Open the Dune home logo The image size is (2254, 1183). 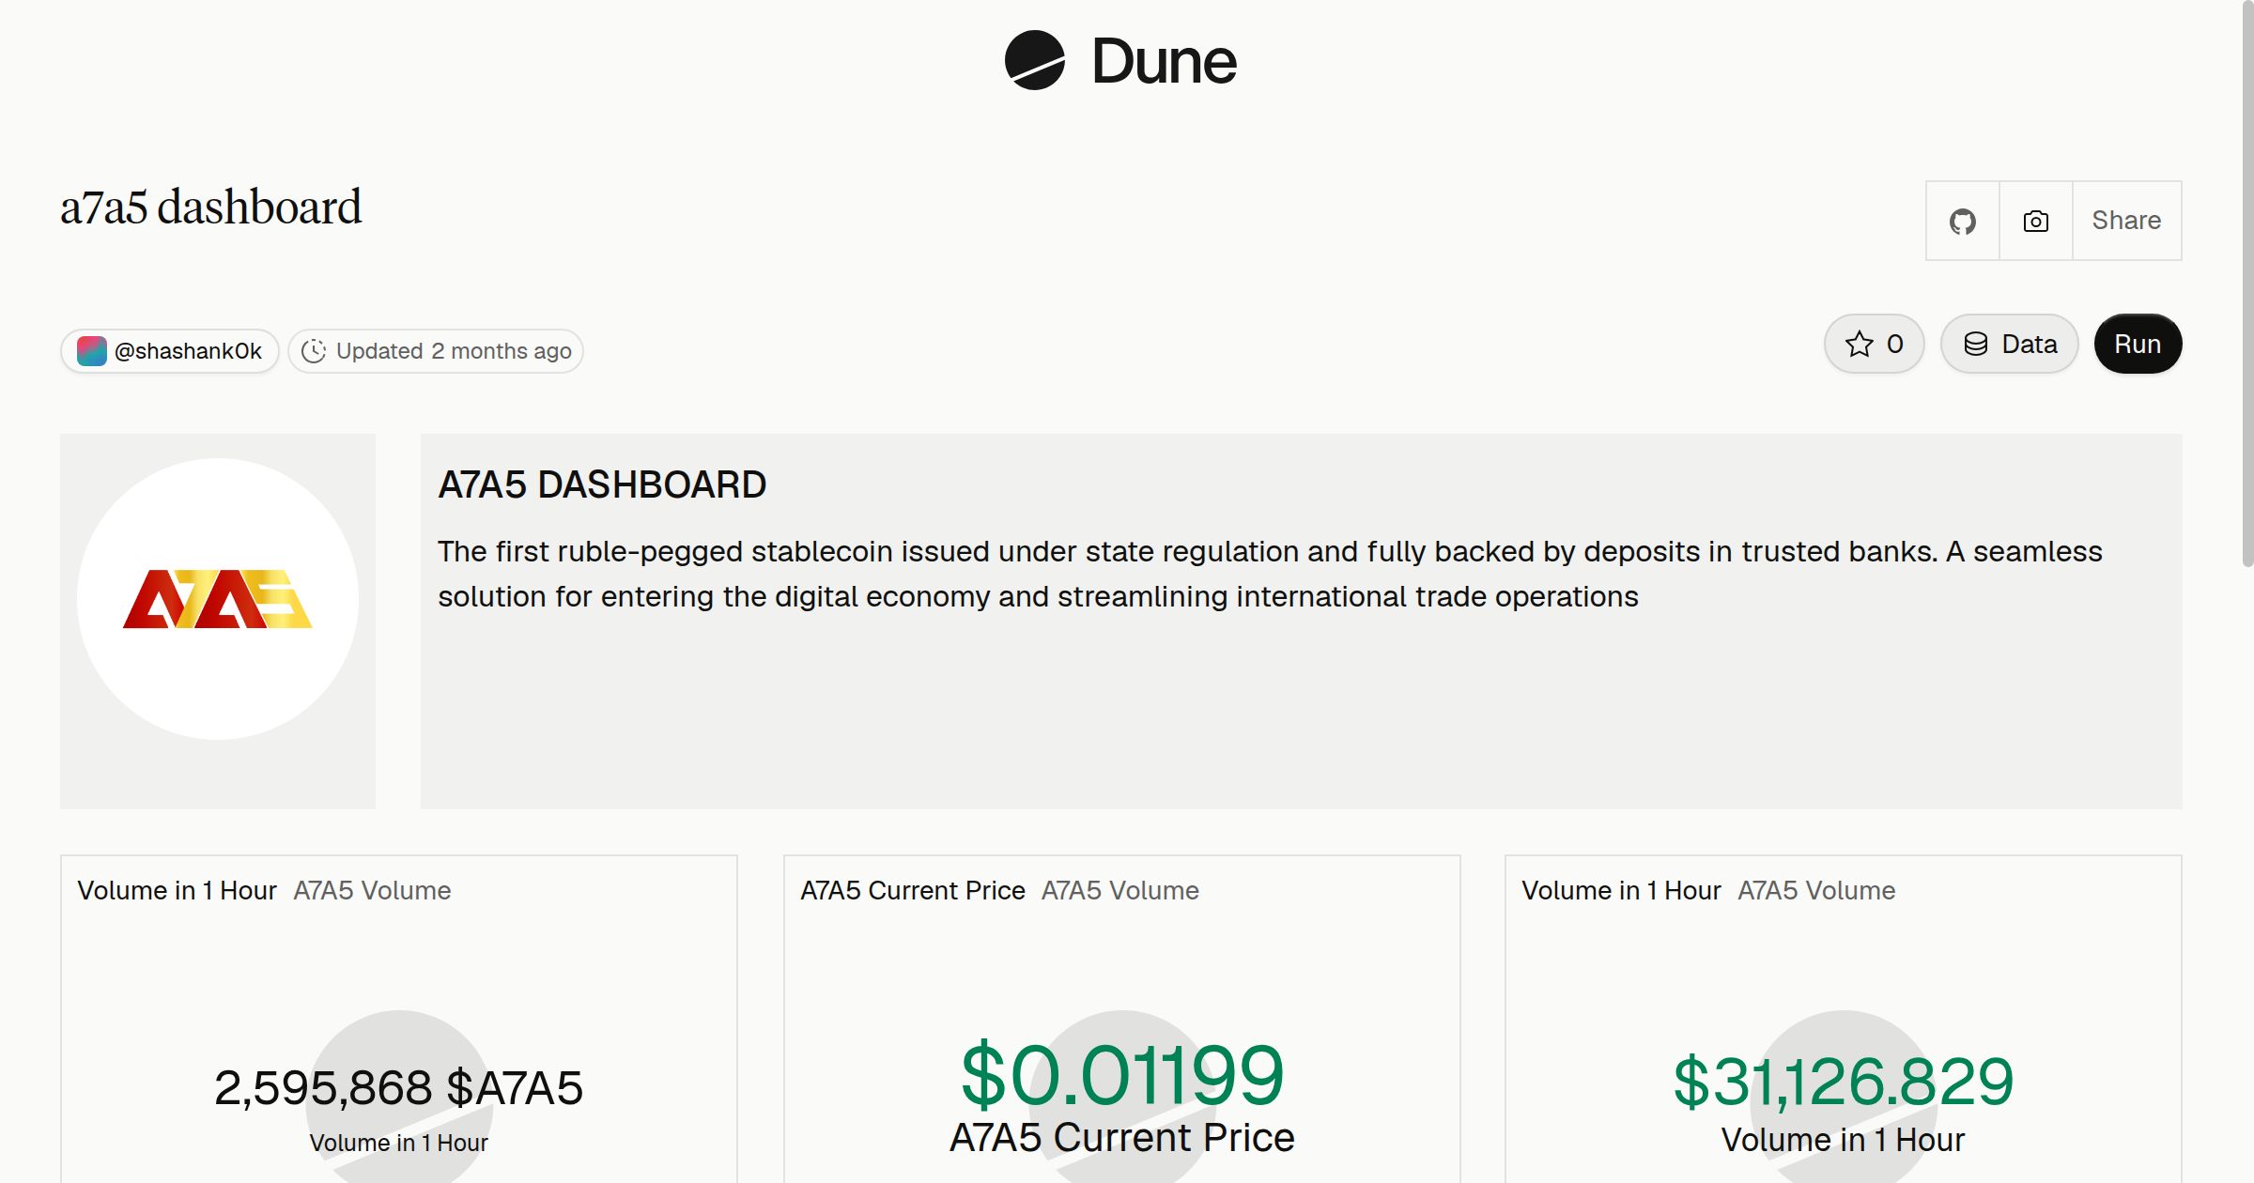1120,61
